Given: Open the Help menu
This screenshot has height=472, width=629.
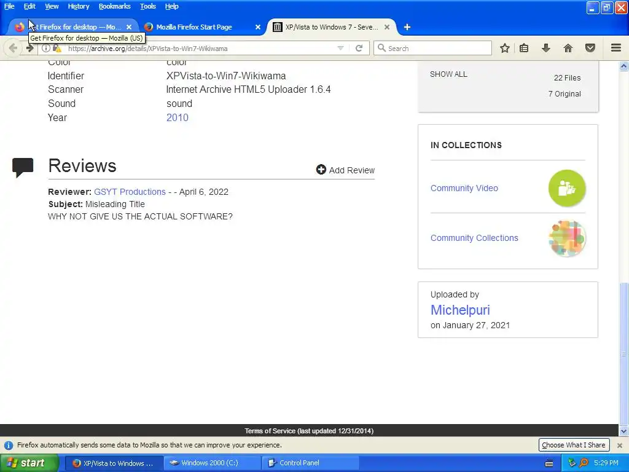Looking at the screenshot, I should pos(172,6).
